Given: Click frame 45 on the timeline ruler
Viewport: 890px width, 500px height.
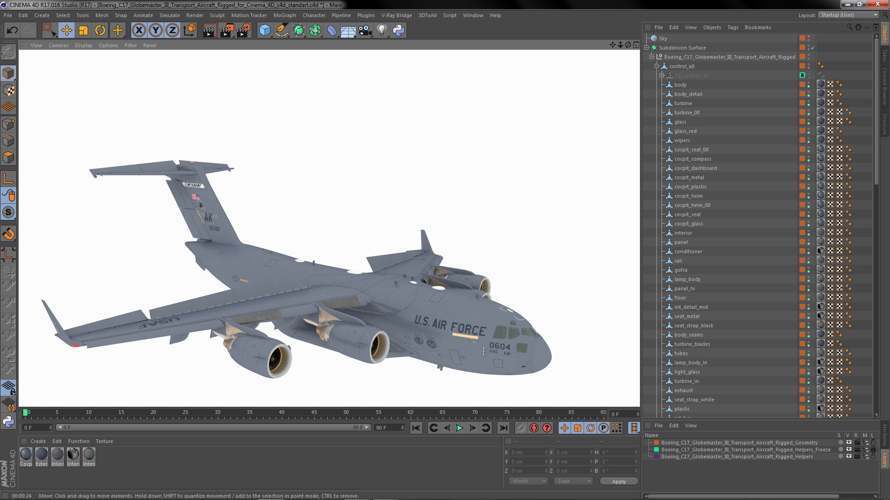Looking at the screenshot, I should click(314, 412).
